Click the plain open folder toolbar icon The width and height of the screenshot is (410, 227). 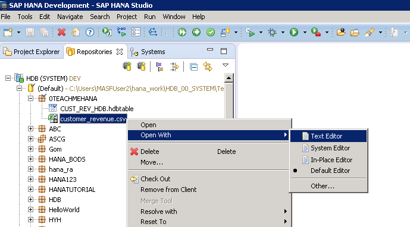(x=355, y=33)
